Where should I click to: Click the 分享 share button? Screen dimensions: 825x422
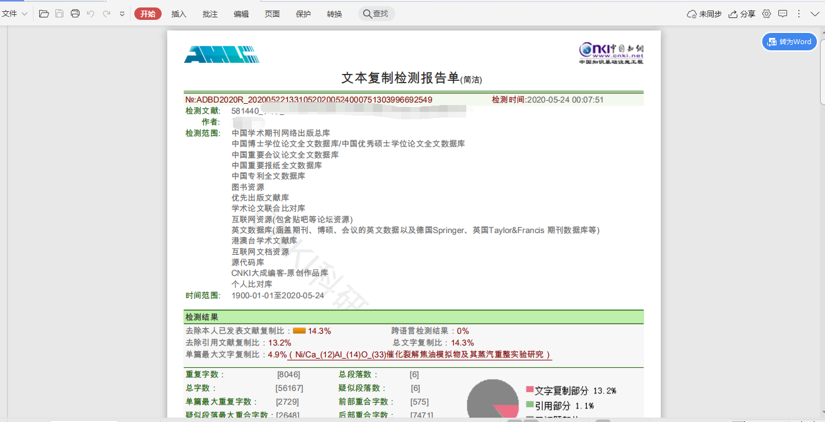coord(742,14)
